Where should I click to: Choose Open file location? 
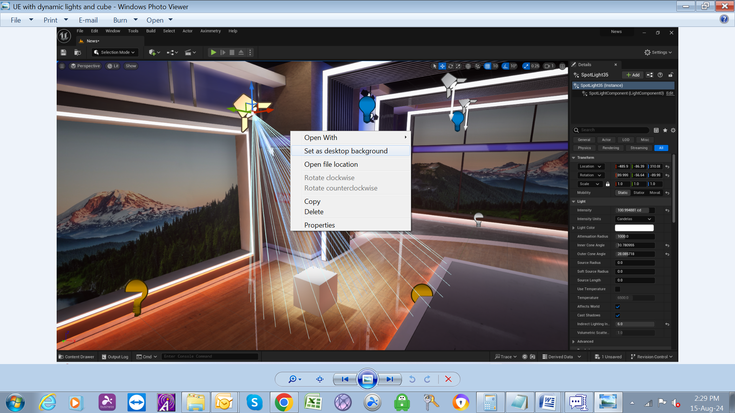(351, 164)
